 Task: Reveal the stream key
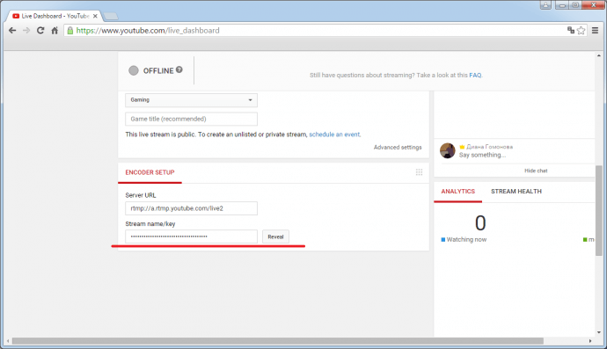pos(275,236)
